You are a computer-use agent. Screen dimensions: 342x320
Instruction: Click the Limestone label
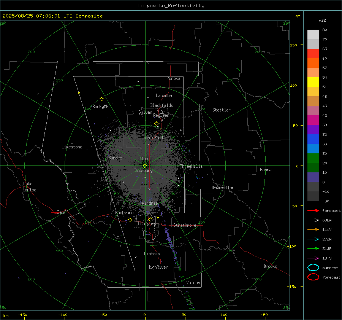pyautogui.click(x=72, y=147)
